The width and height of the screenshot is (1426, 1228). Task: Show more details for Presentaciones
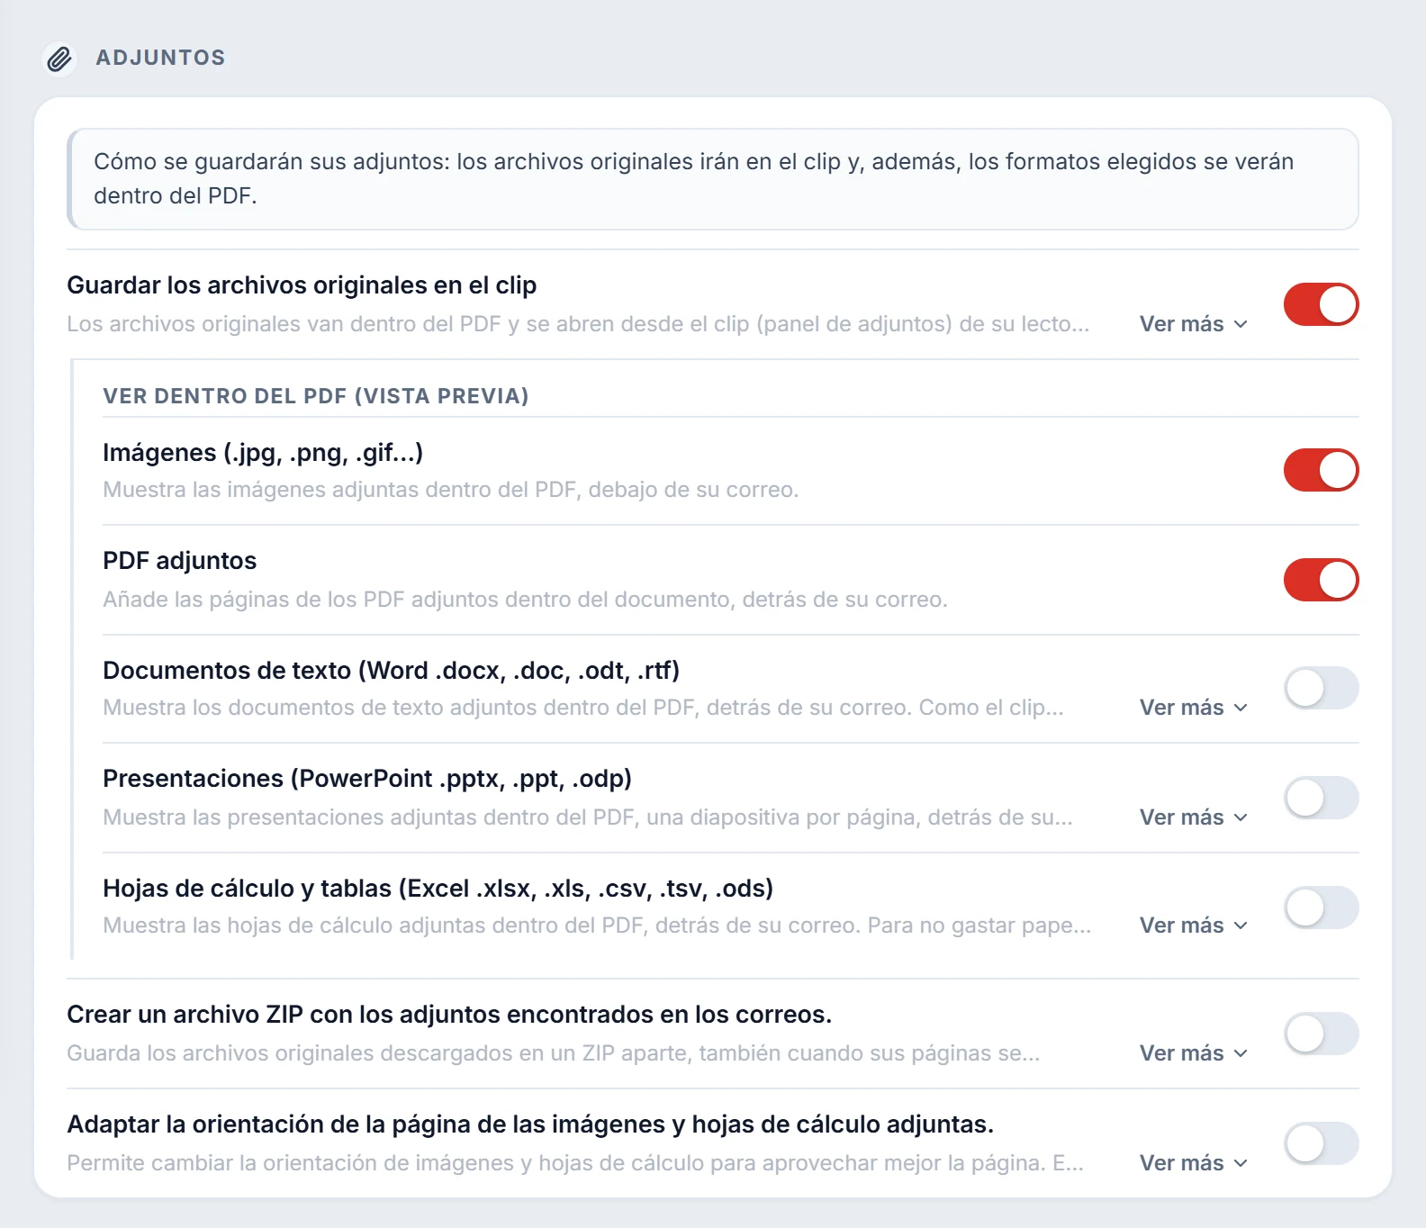pyautogui.click(x=1194, y=817)
